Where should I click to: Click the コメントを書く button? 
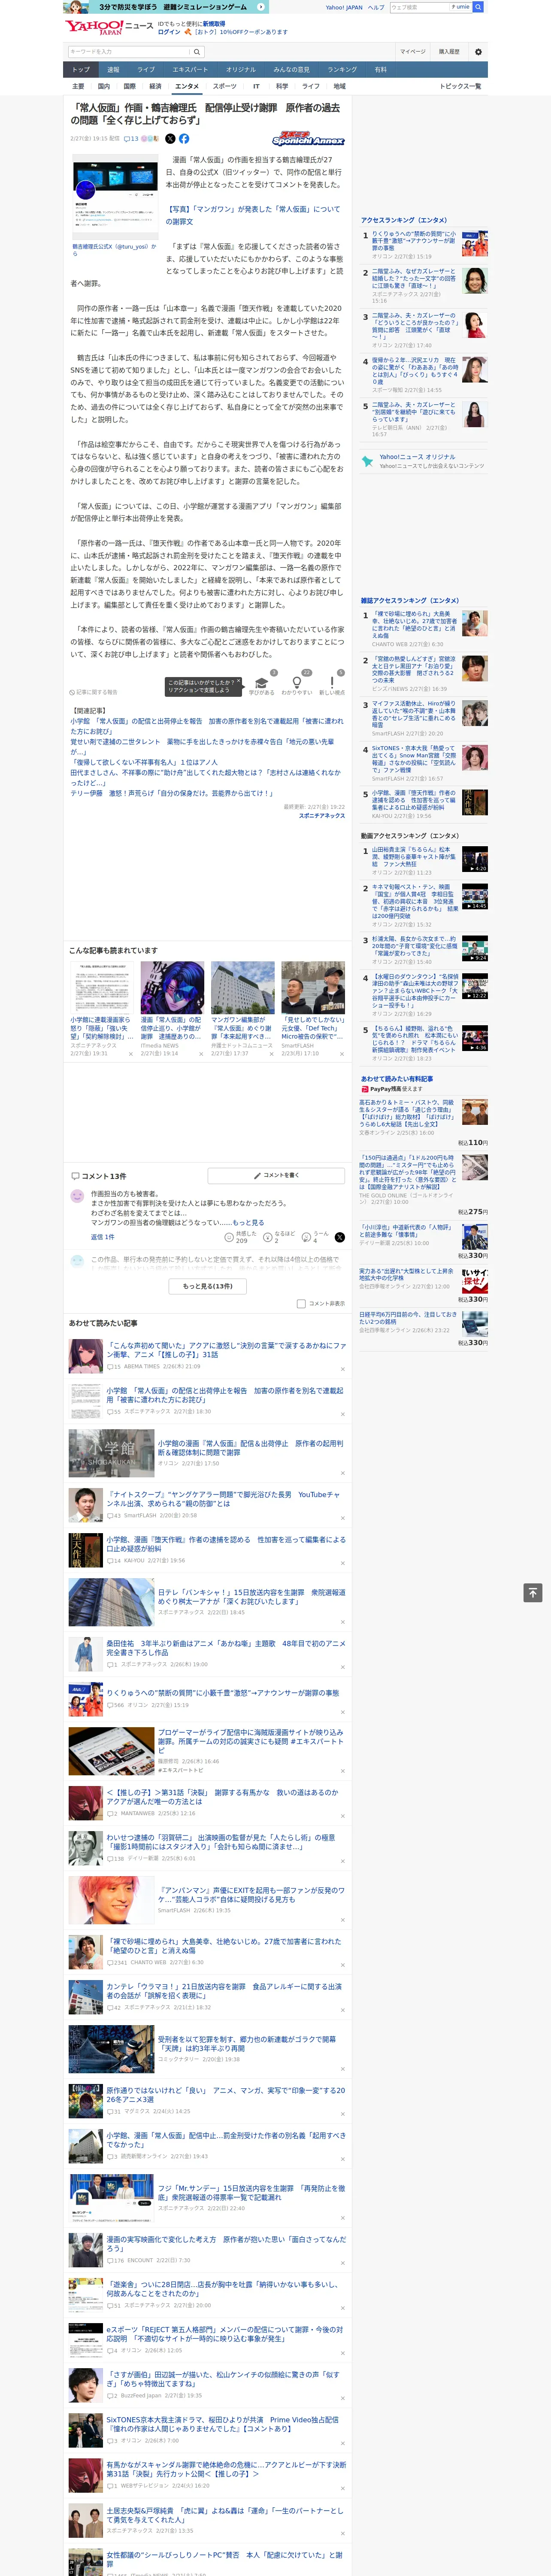pos(276,1175)
